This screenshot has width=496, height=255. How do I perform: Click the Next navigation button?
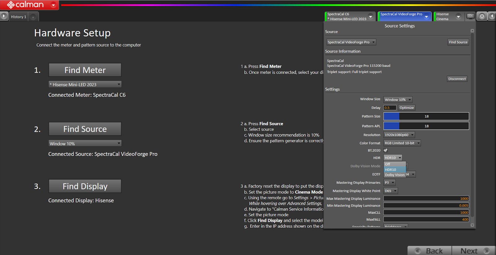[x=474, y=251]
